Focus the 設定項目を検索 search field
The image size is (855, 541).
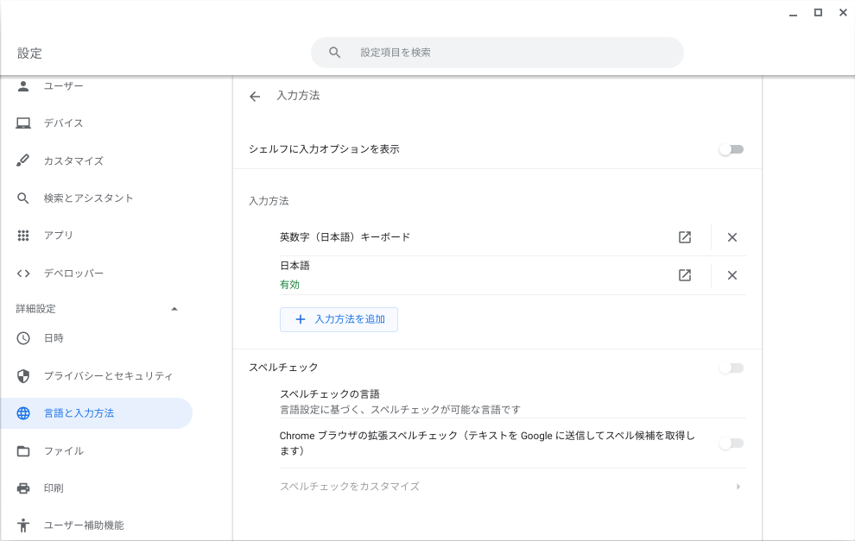pyautogui.click(x=497, y=53)
